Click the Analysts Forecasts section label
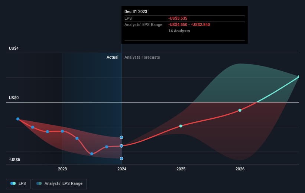Image resolution: width=305 pixels, height=193 pixels. click(x=142, y=57)
